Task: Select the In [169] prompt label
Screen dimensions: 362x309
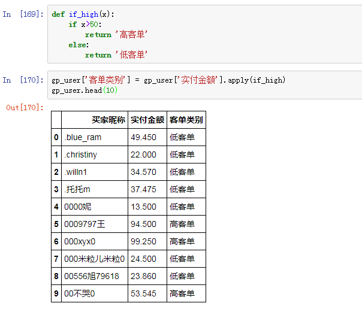Action: [23, 14]
